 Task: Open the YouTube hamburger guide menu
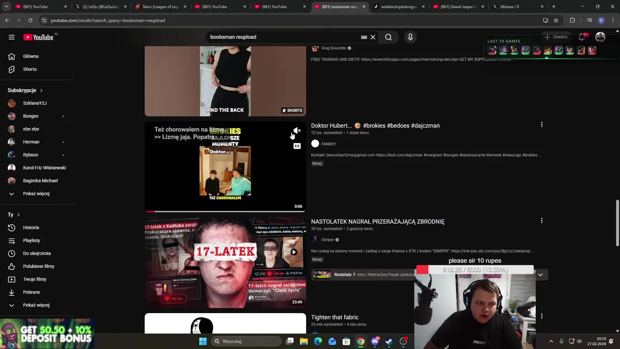pyautogui.click(x=12, y=37)
